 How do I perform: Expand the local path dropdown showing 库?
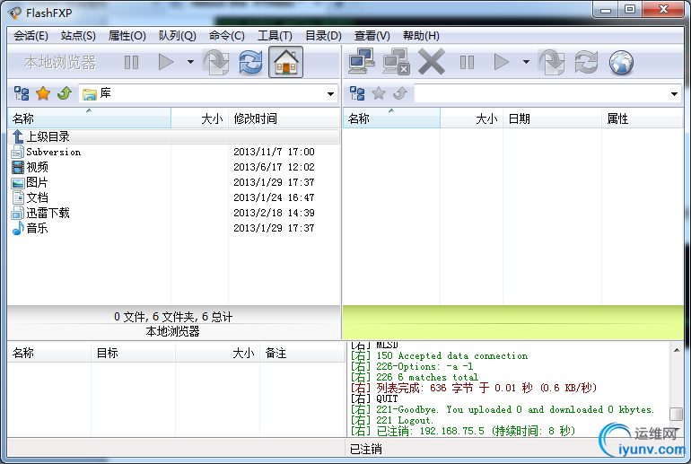click(330, 94)
